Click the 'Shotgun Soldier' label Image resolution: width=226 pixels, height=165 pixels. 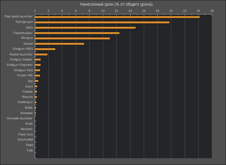(21, 59)
